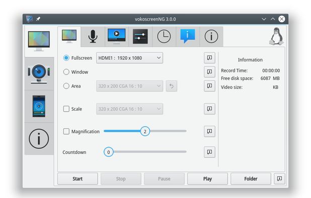The image size is (311, 198).
Task: Open the webcam section in sidebar
Action: (x=39, y=74)
